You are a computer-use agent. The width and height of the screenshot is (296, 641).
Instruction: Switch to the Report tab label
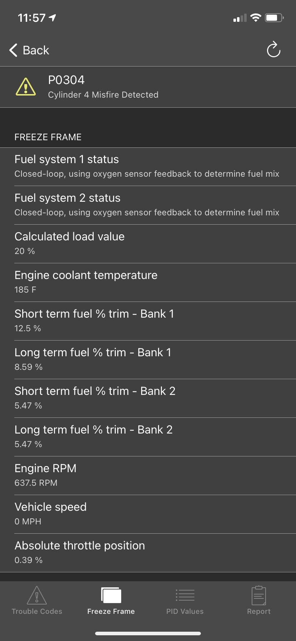(259, 611)
